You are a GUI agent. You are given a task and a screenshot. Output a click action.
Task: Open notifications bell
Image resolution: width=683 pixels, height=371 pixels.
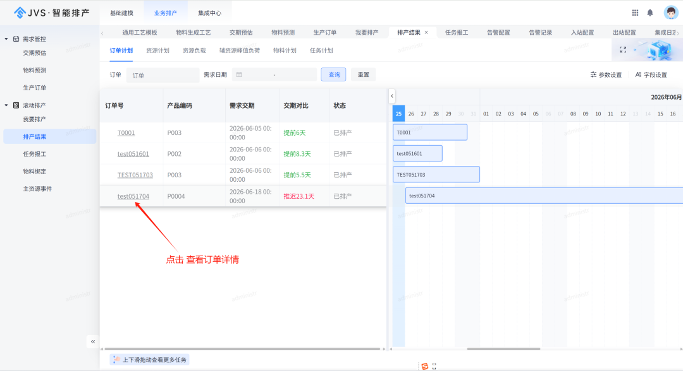coord(650,13)
